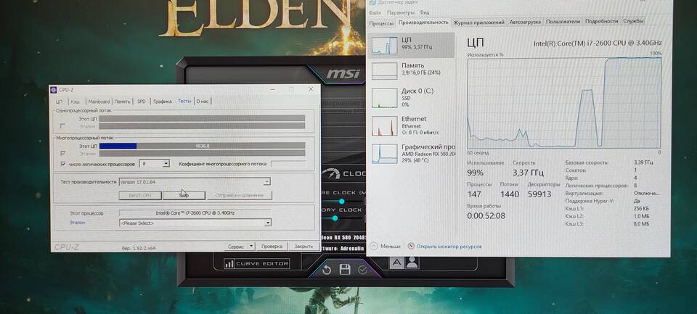Select the Ethernet graph in Task Manager sidebar
697x314 pixels.
click(385, 126)
